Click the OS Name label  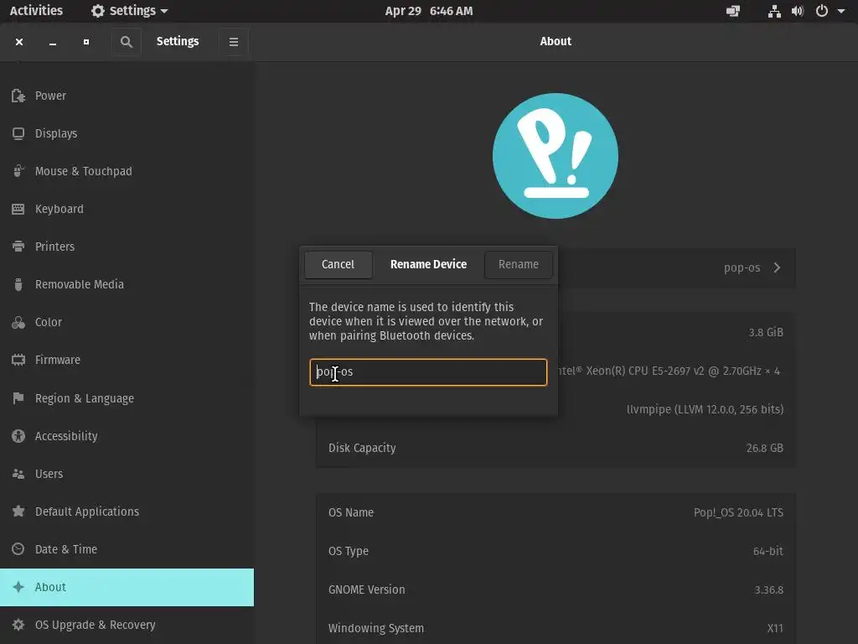351,512
